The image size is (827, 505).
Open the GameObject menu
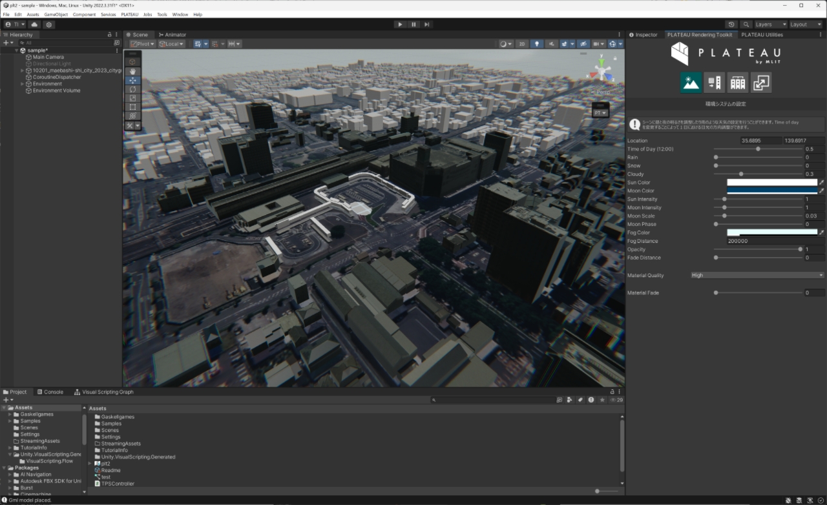tap(56, 14)
